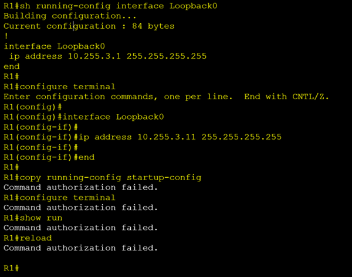
Task: Click the 'R1(config)#interface Loopback0' command line
Action: click(84, 117)
